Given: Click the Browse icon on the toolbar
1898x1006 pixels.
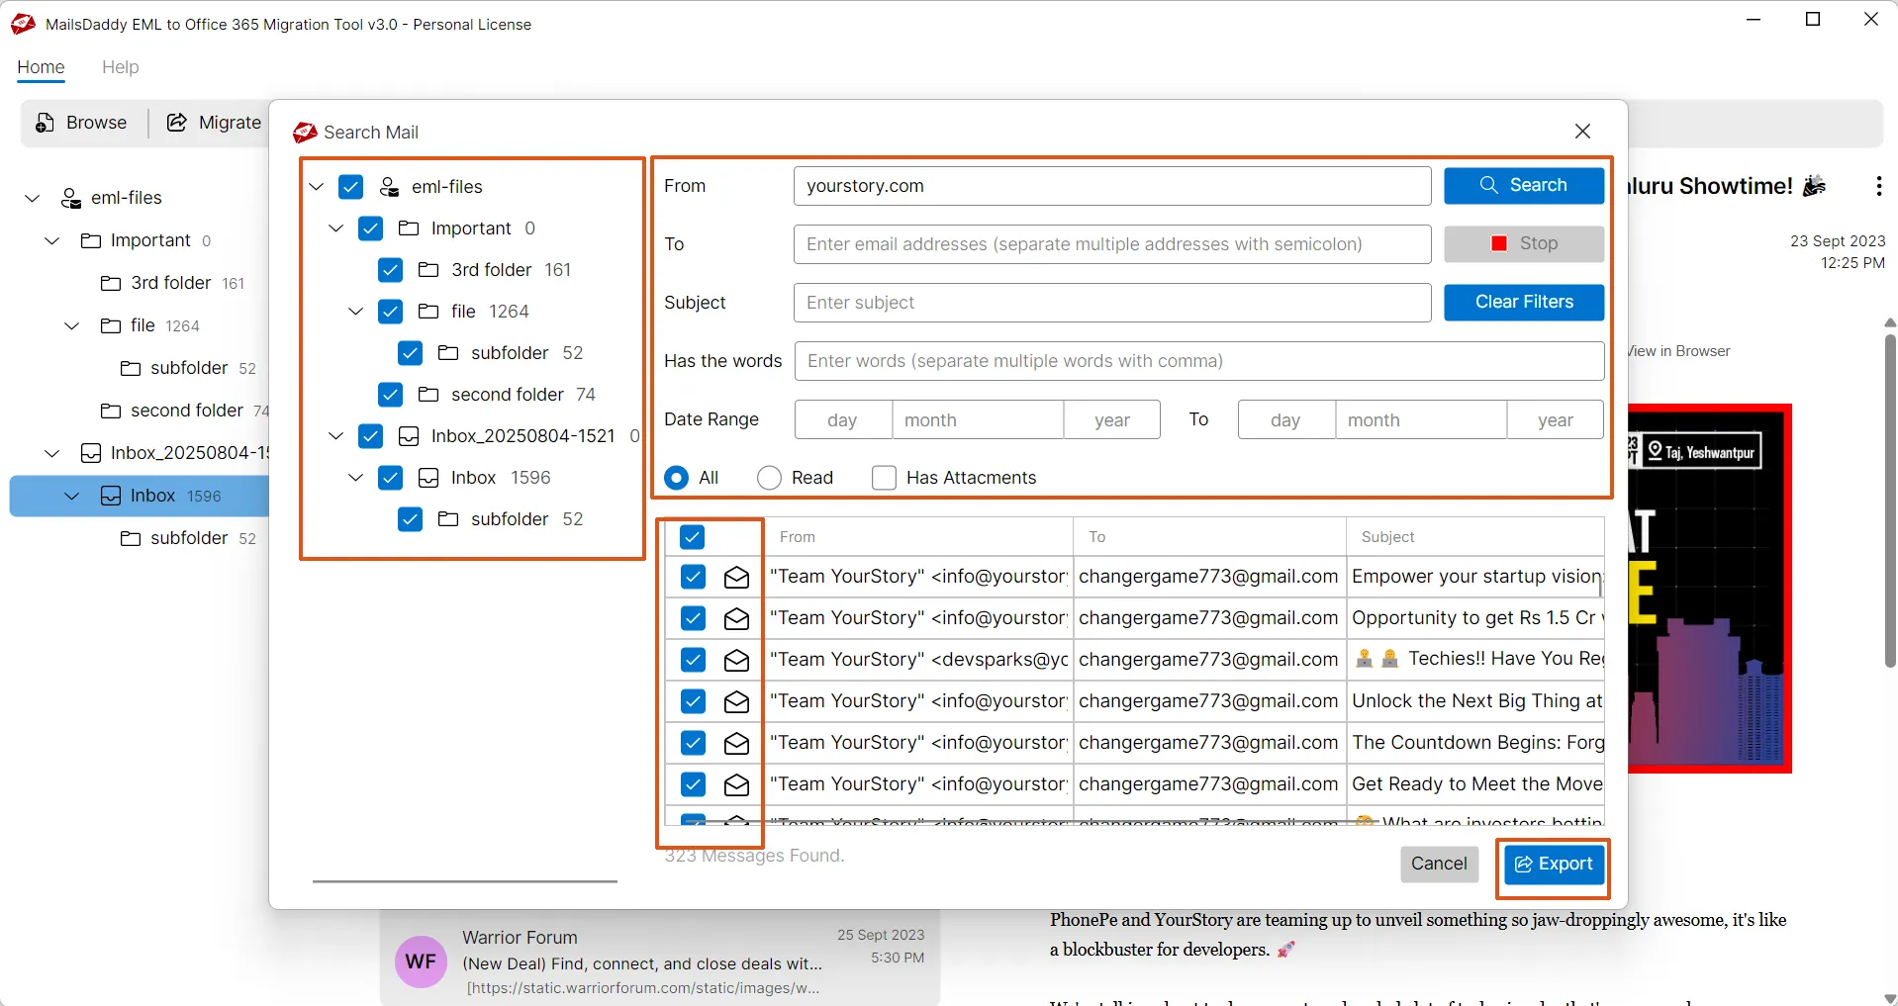Looking at the screenshot, I should pyautogui.click(x=46, y=123).
